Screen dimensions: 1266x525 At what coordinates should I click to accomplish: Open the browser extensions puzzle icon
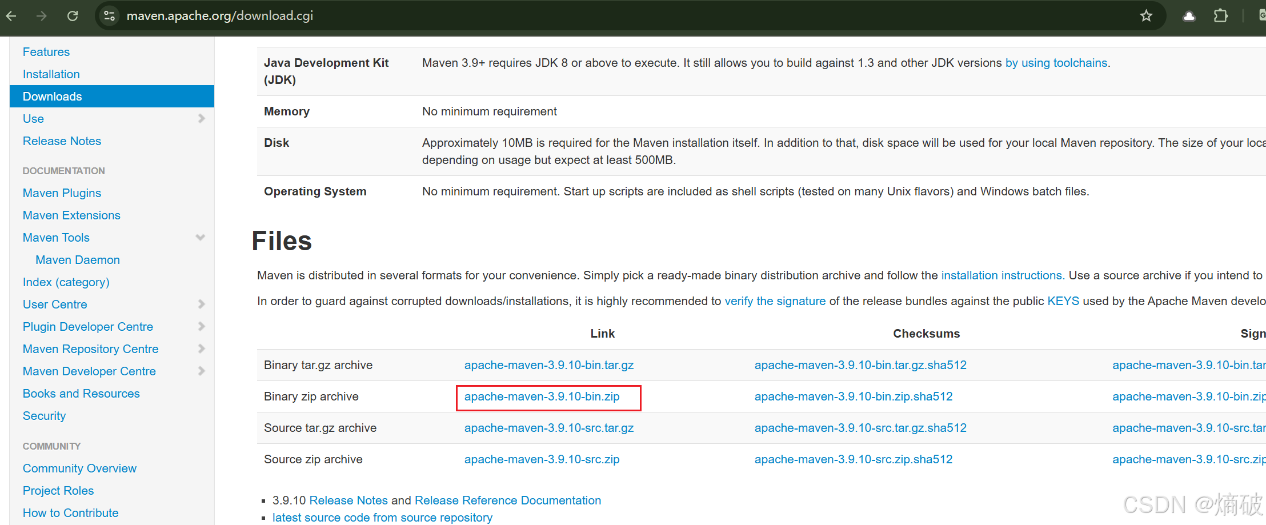[x=1221, y=16]
